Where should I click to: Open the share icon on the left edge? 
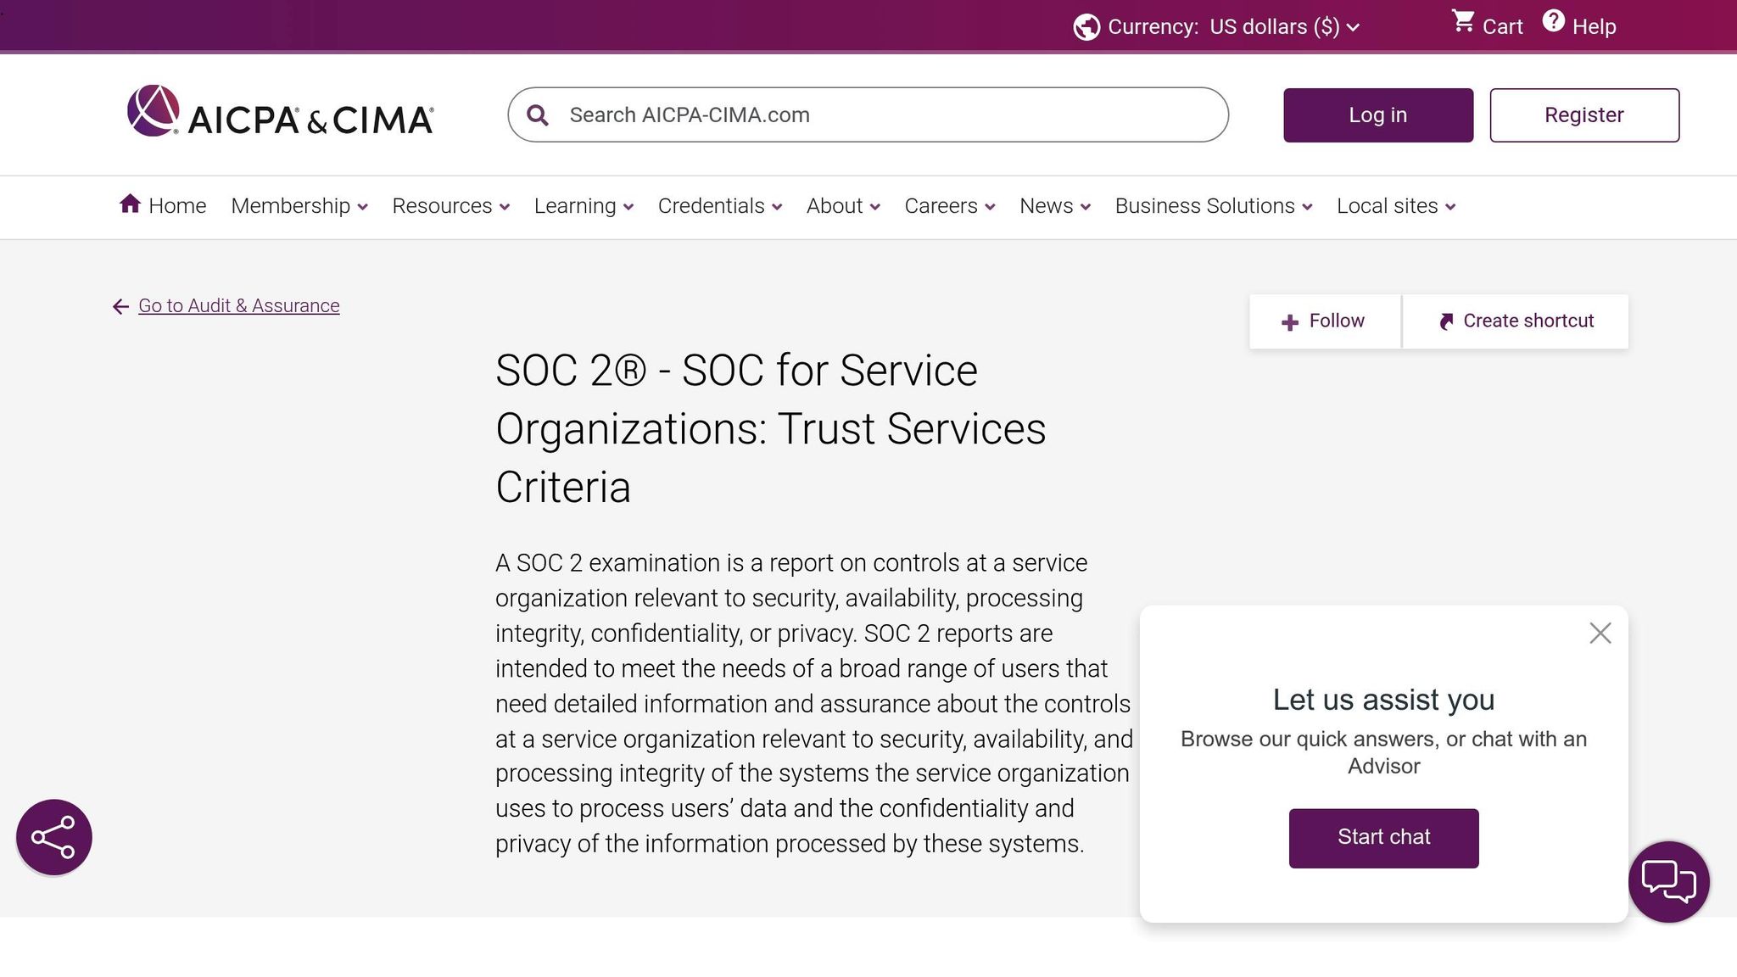[53, 836]
